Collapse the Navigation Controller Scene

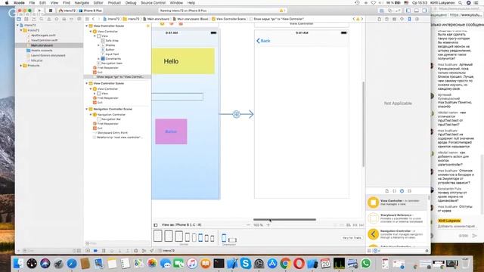click(x=87, y=109)
